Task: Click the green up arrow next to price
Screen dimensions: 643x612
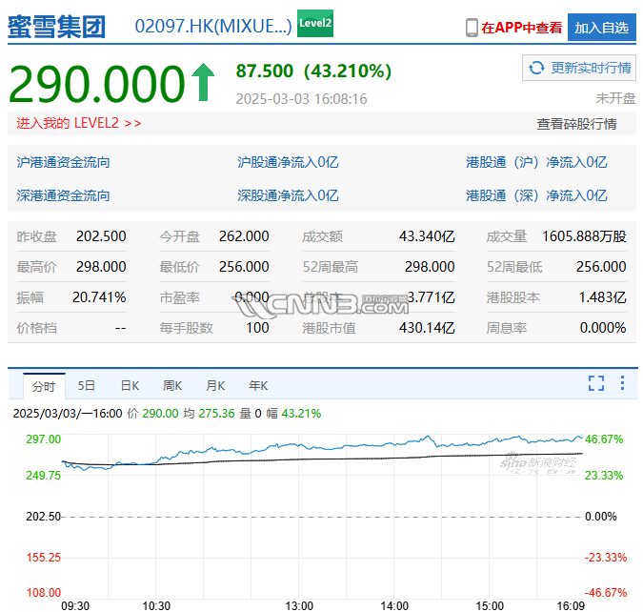Action: point(203,82)
